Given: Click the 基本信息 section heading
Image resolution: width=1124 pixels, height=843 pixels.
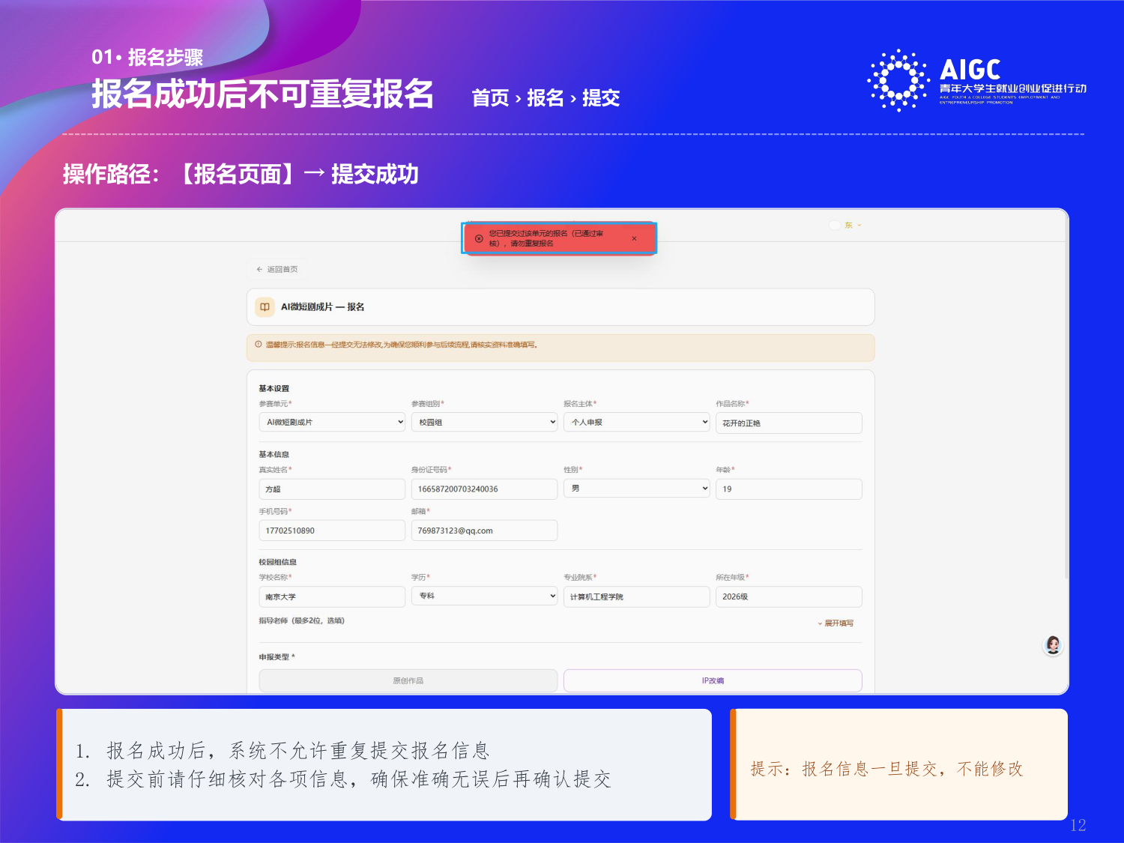Looking at the screenshot, I should tap(274, 454).
